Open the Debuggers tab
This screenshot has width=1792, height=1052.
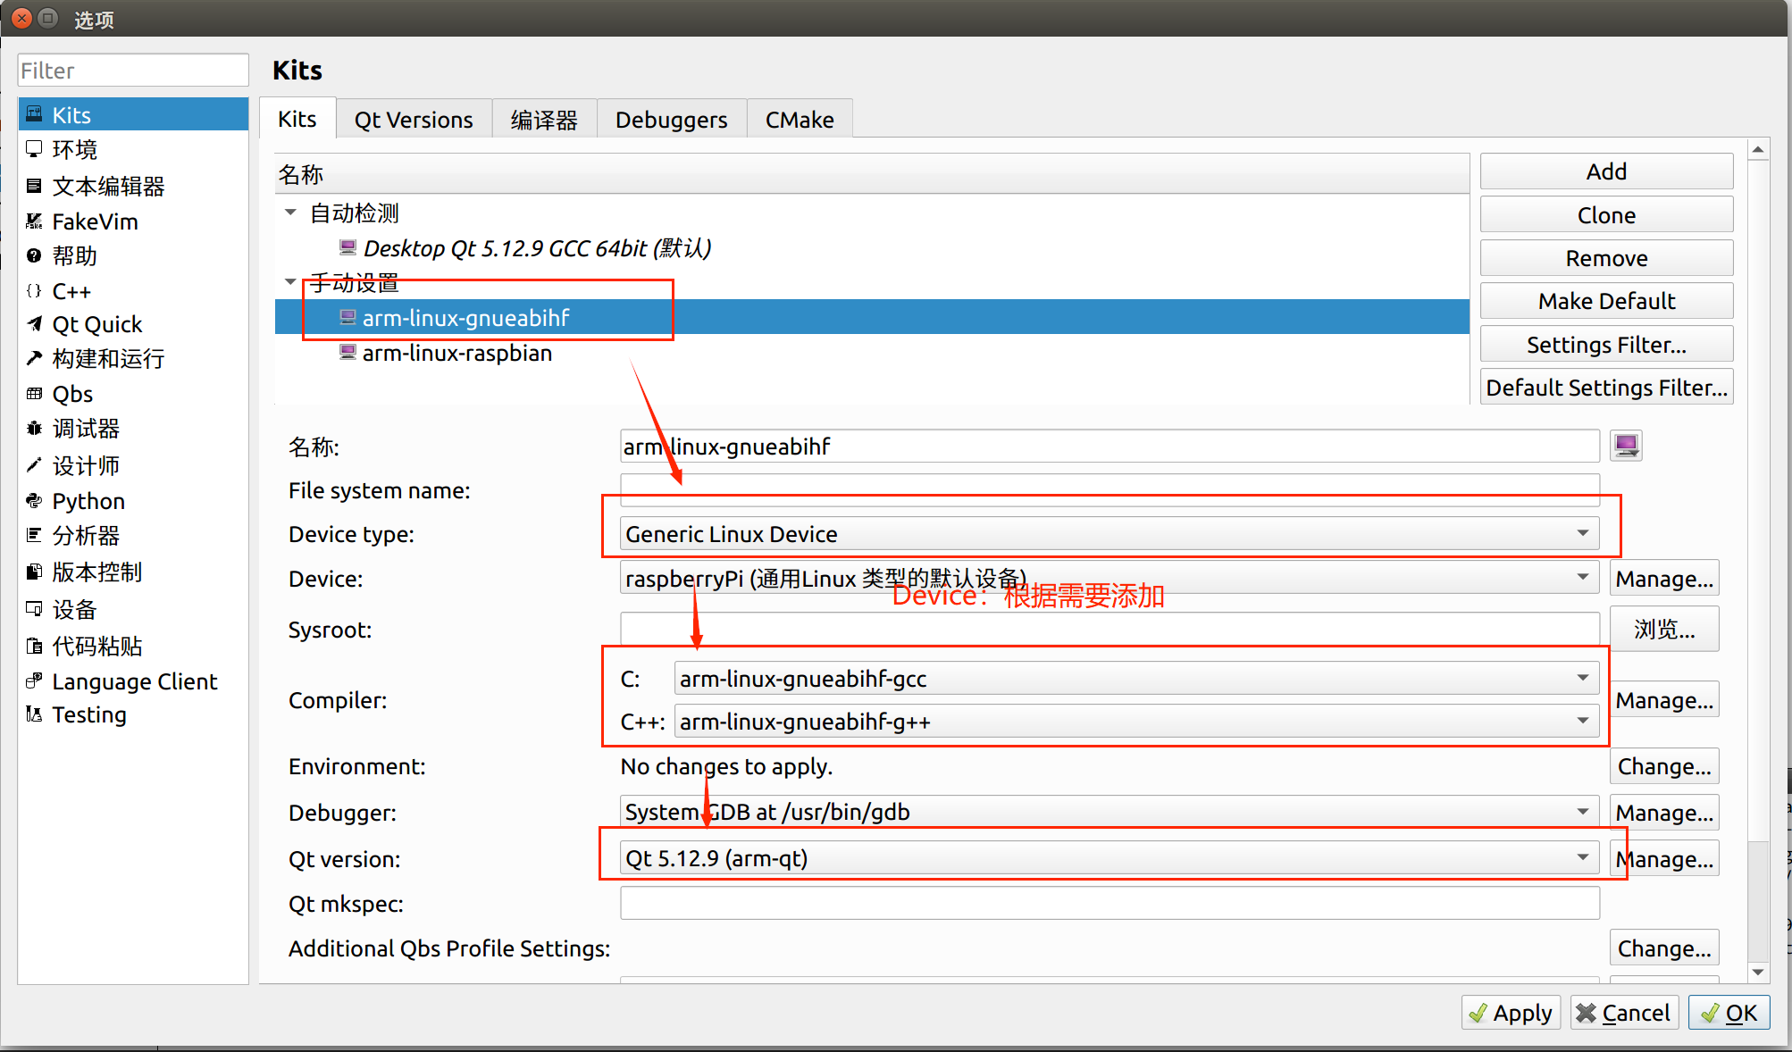[x=671, y=120]
